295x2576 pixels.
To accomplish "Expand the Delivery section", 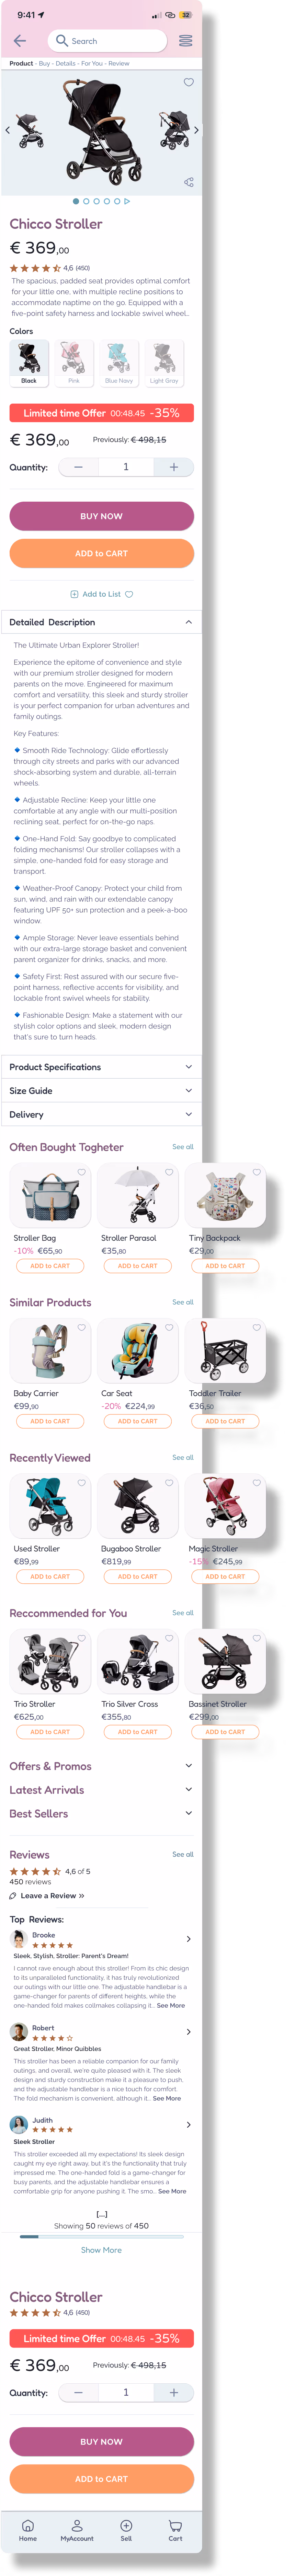I will click(102, 1114).
